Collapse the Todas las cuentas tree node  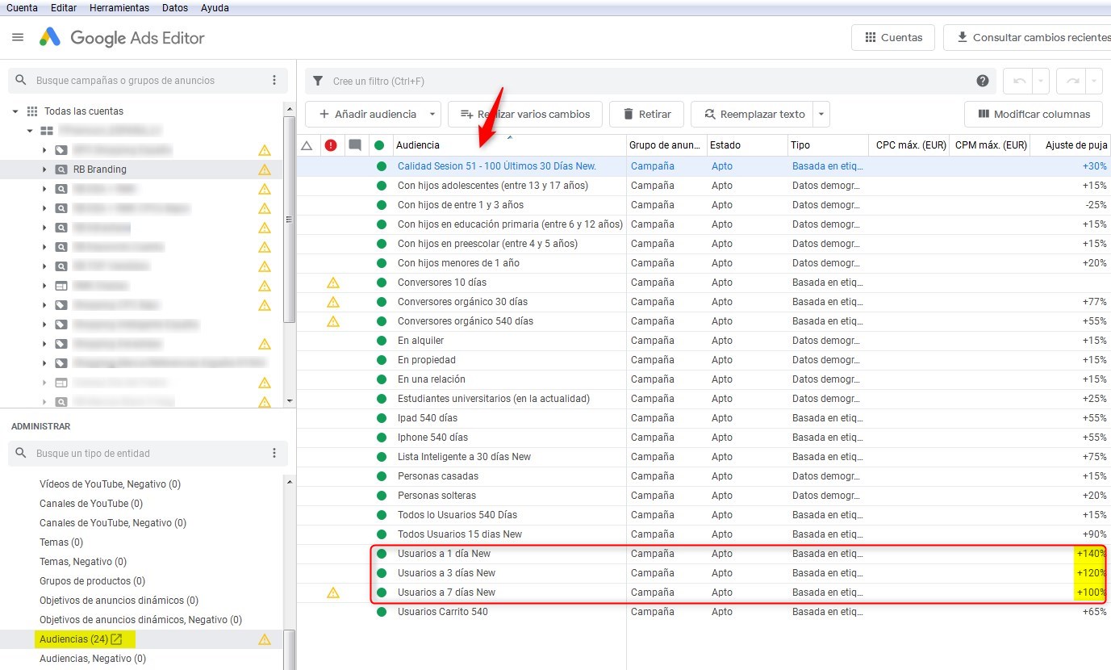[x=15, y=111]
